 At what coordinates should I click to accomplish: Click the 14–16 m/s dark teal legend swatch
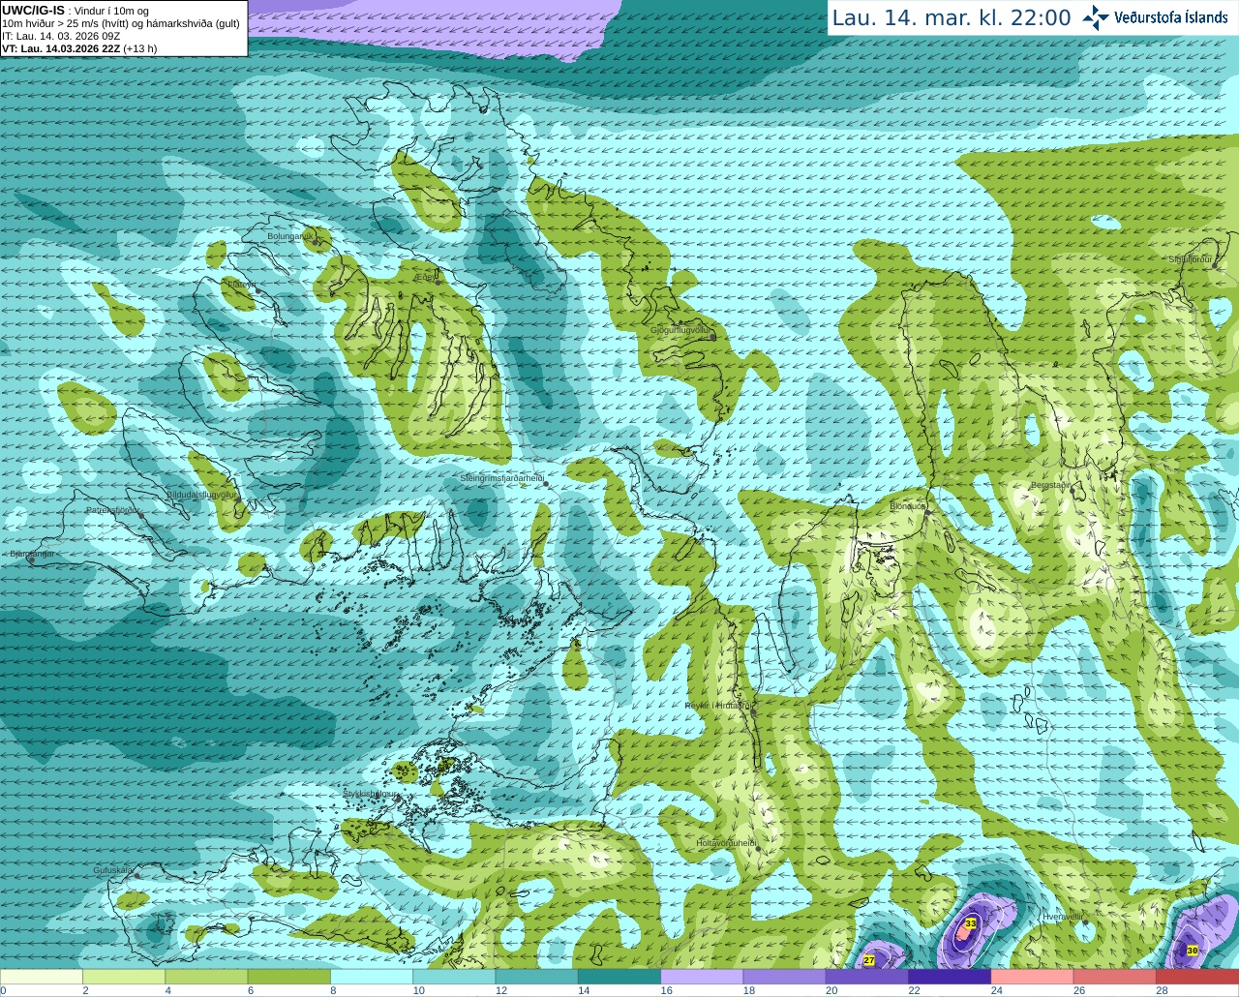point(619,977)
